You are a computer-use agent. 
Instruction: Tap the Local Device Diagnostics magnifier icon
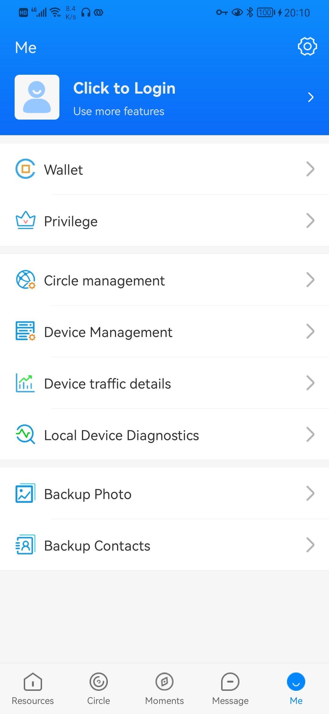pyautogui.click(x=25, y=434)
